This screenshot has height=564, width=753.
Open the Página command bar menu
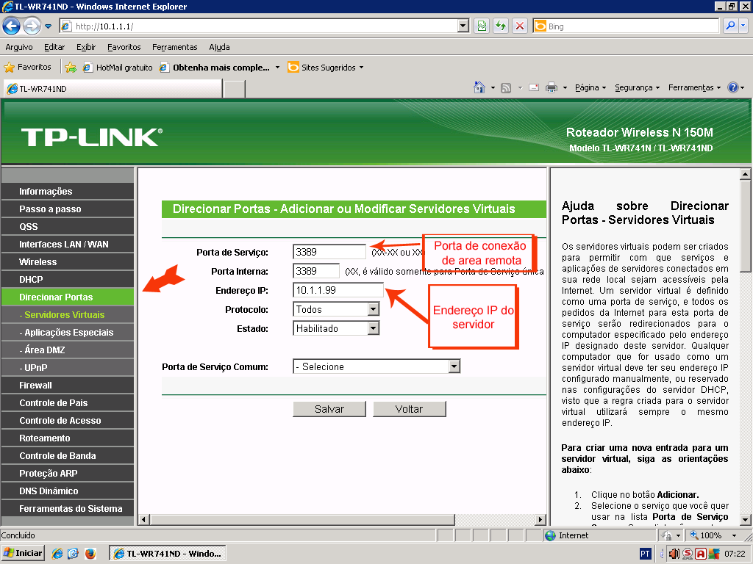click(x=590, y=88)
